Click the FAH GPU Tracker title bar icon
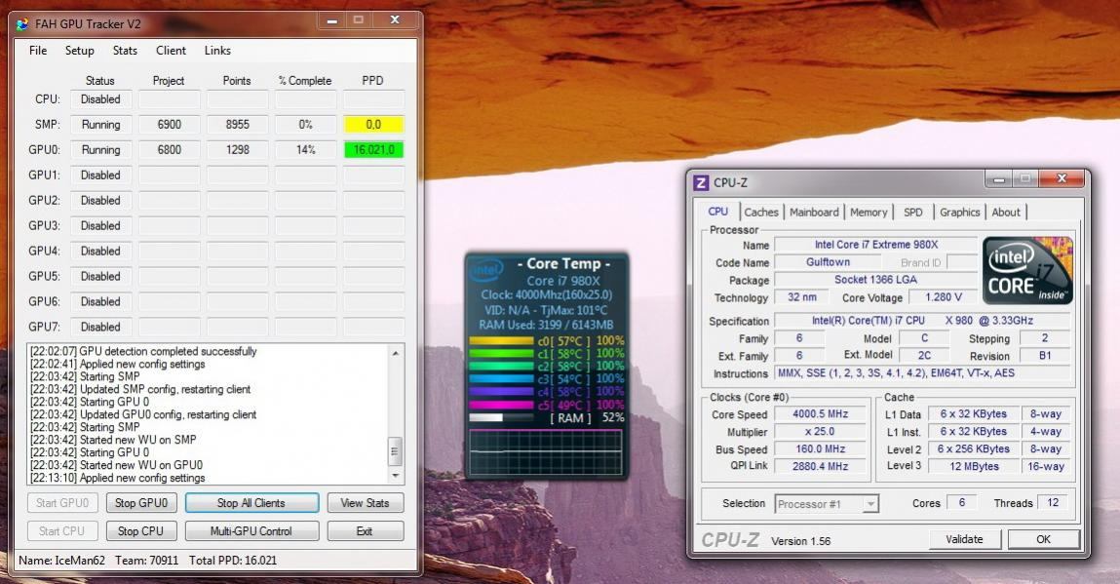The width and height of the screenshot is (1120, 584). tap(22, 24)
